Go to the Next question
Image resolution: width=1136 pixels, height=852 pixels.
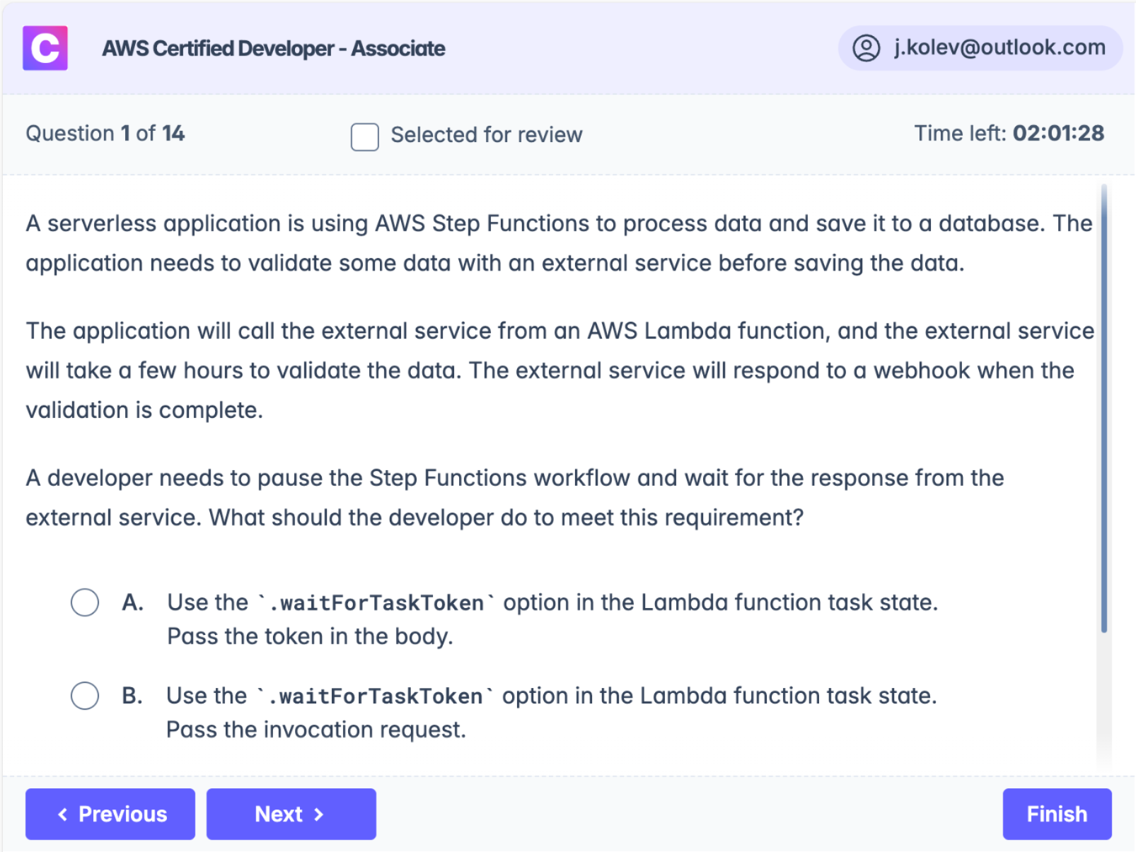coord(291,815)
